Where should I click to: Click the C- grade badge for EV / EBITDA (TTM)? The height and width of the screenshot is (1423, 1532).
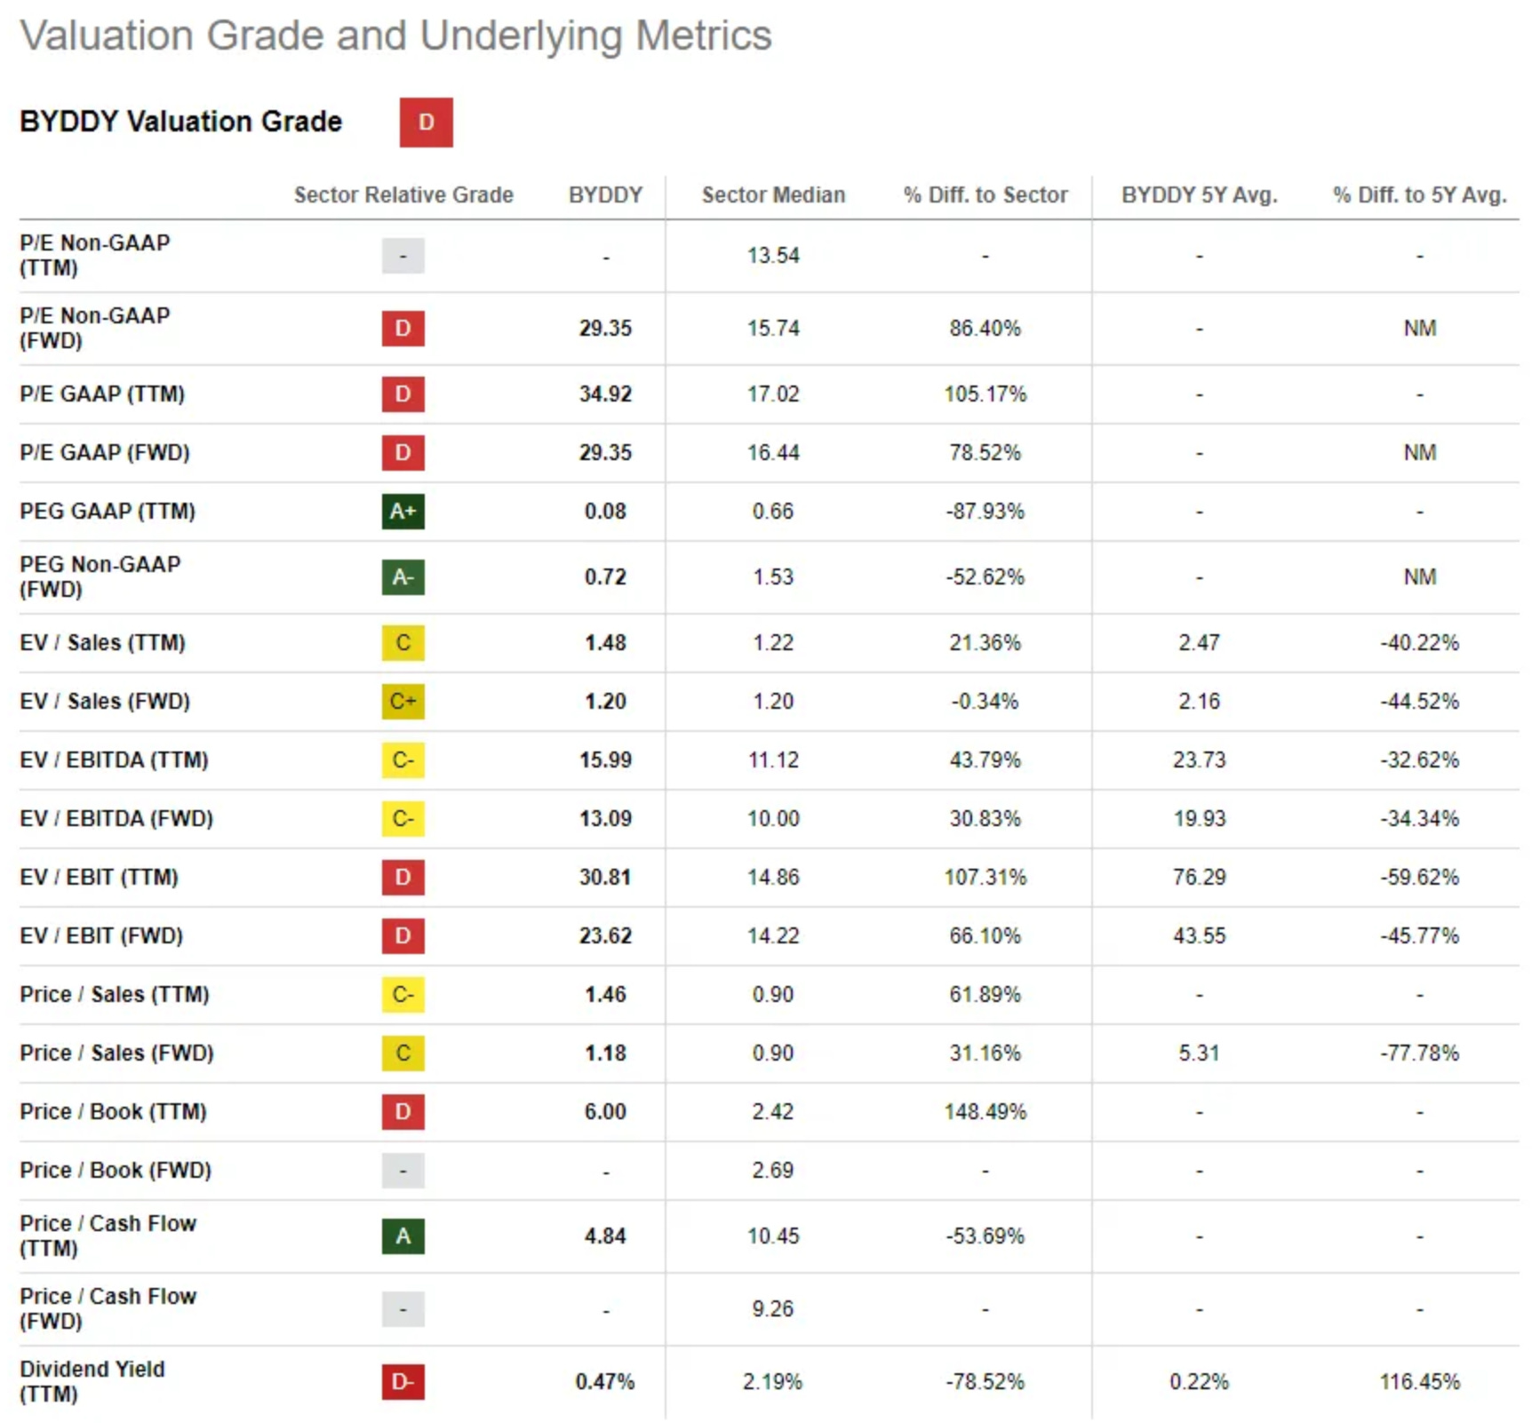coord(403,760)
